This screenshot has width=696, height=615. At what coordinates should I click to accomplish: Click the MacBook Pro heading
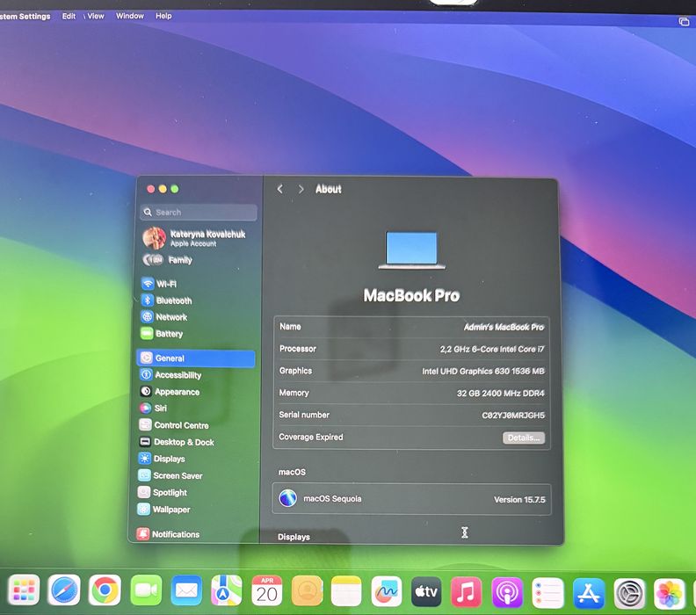[411, 295]
